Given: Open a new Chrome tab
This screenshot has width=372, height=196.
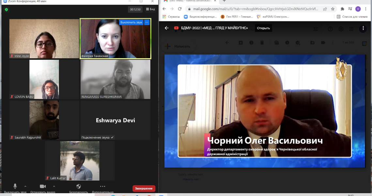Looking at the screenshot, I should tap(224, 1).
